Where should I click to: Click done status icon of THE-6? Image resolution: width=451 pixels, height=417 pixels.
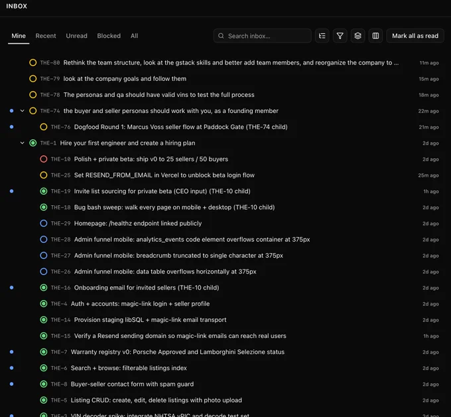point(43,368)
